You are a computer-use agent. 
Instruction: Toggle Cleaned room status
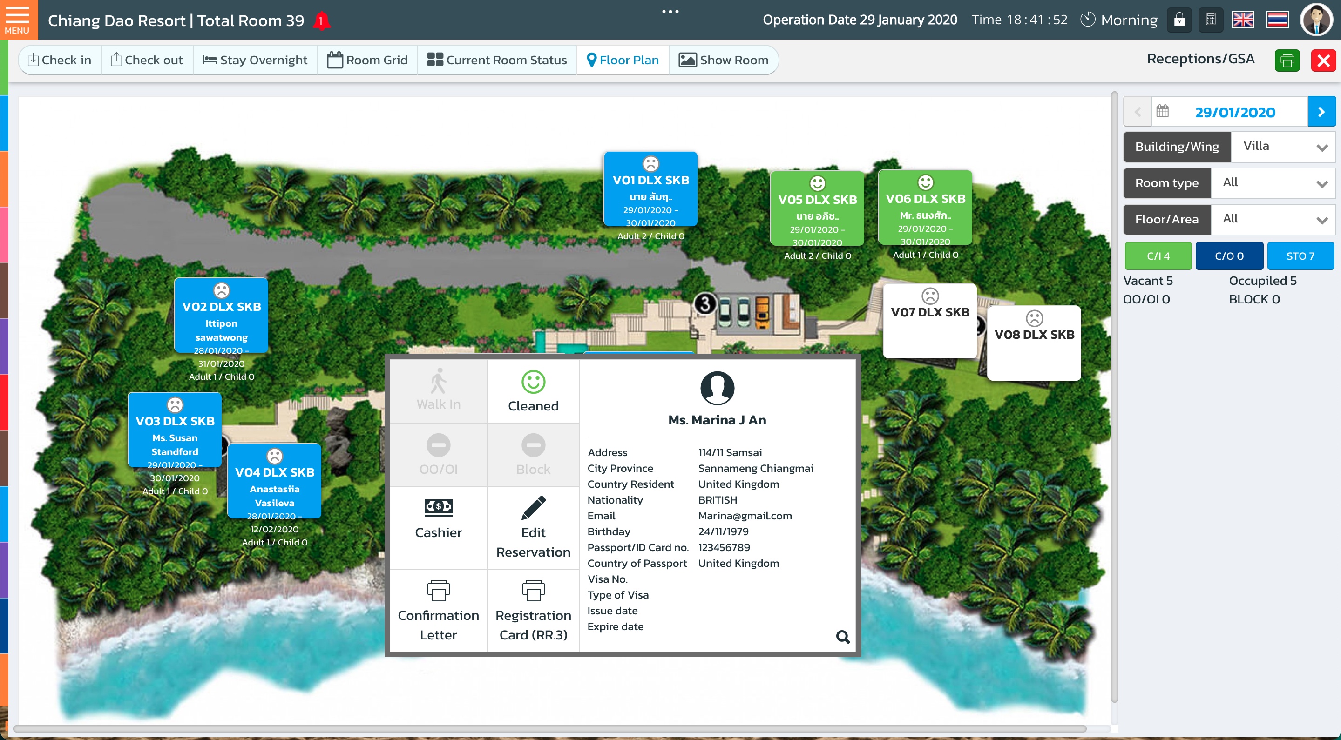(533, 391)
